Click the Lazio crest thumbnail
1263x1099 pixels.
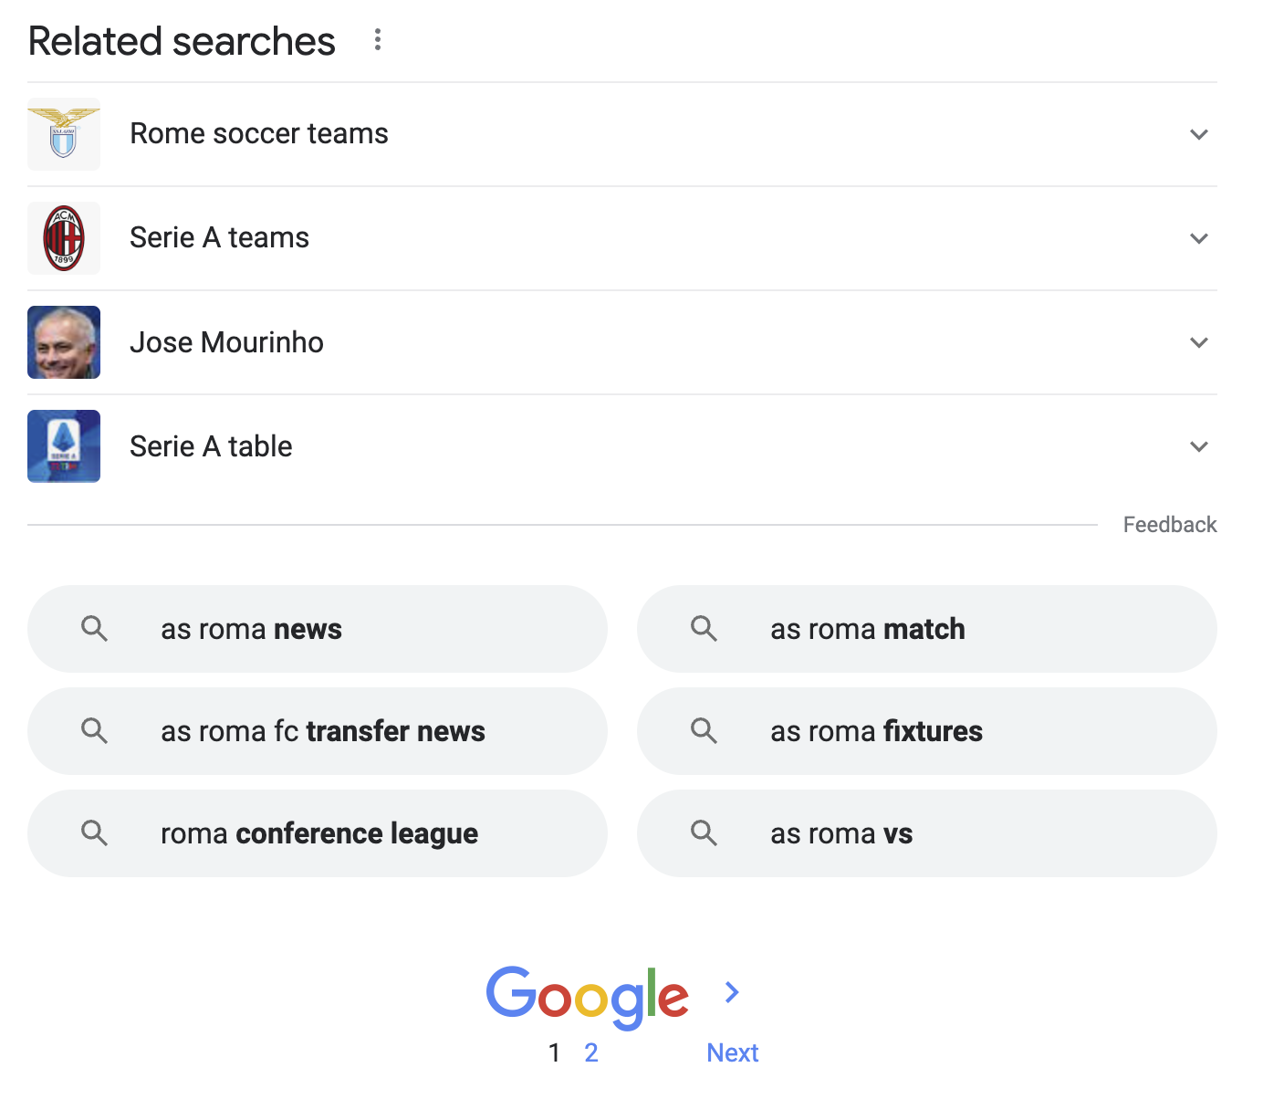click(x=64, y=134)
